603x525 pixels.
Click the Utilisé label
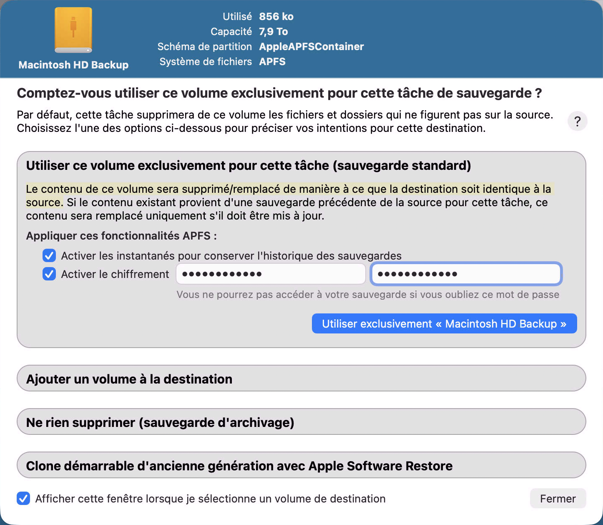coord(237,17)
